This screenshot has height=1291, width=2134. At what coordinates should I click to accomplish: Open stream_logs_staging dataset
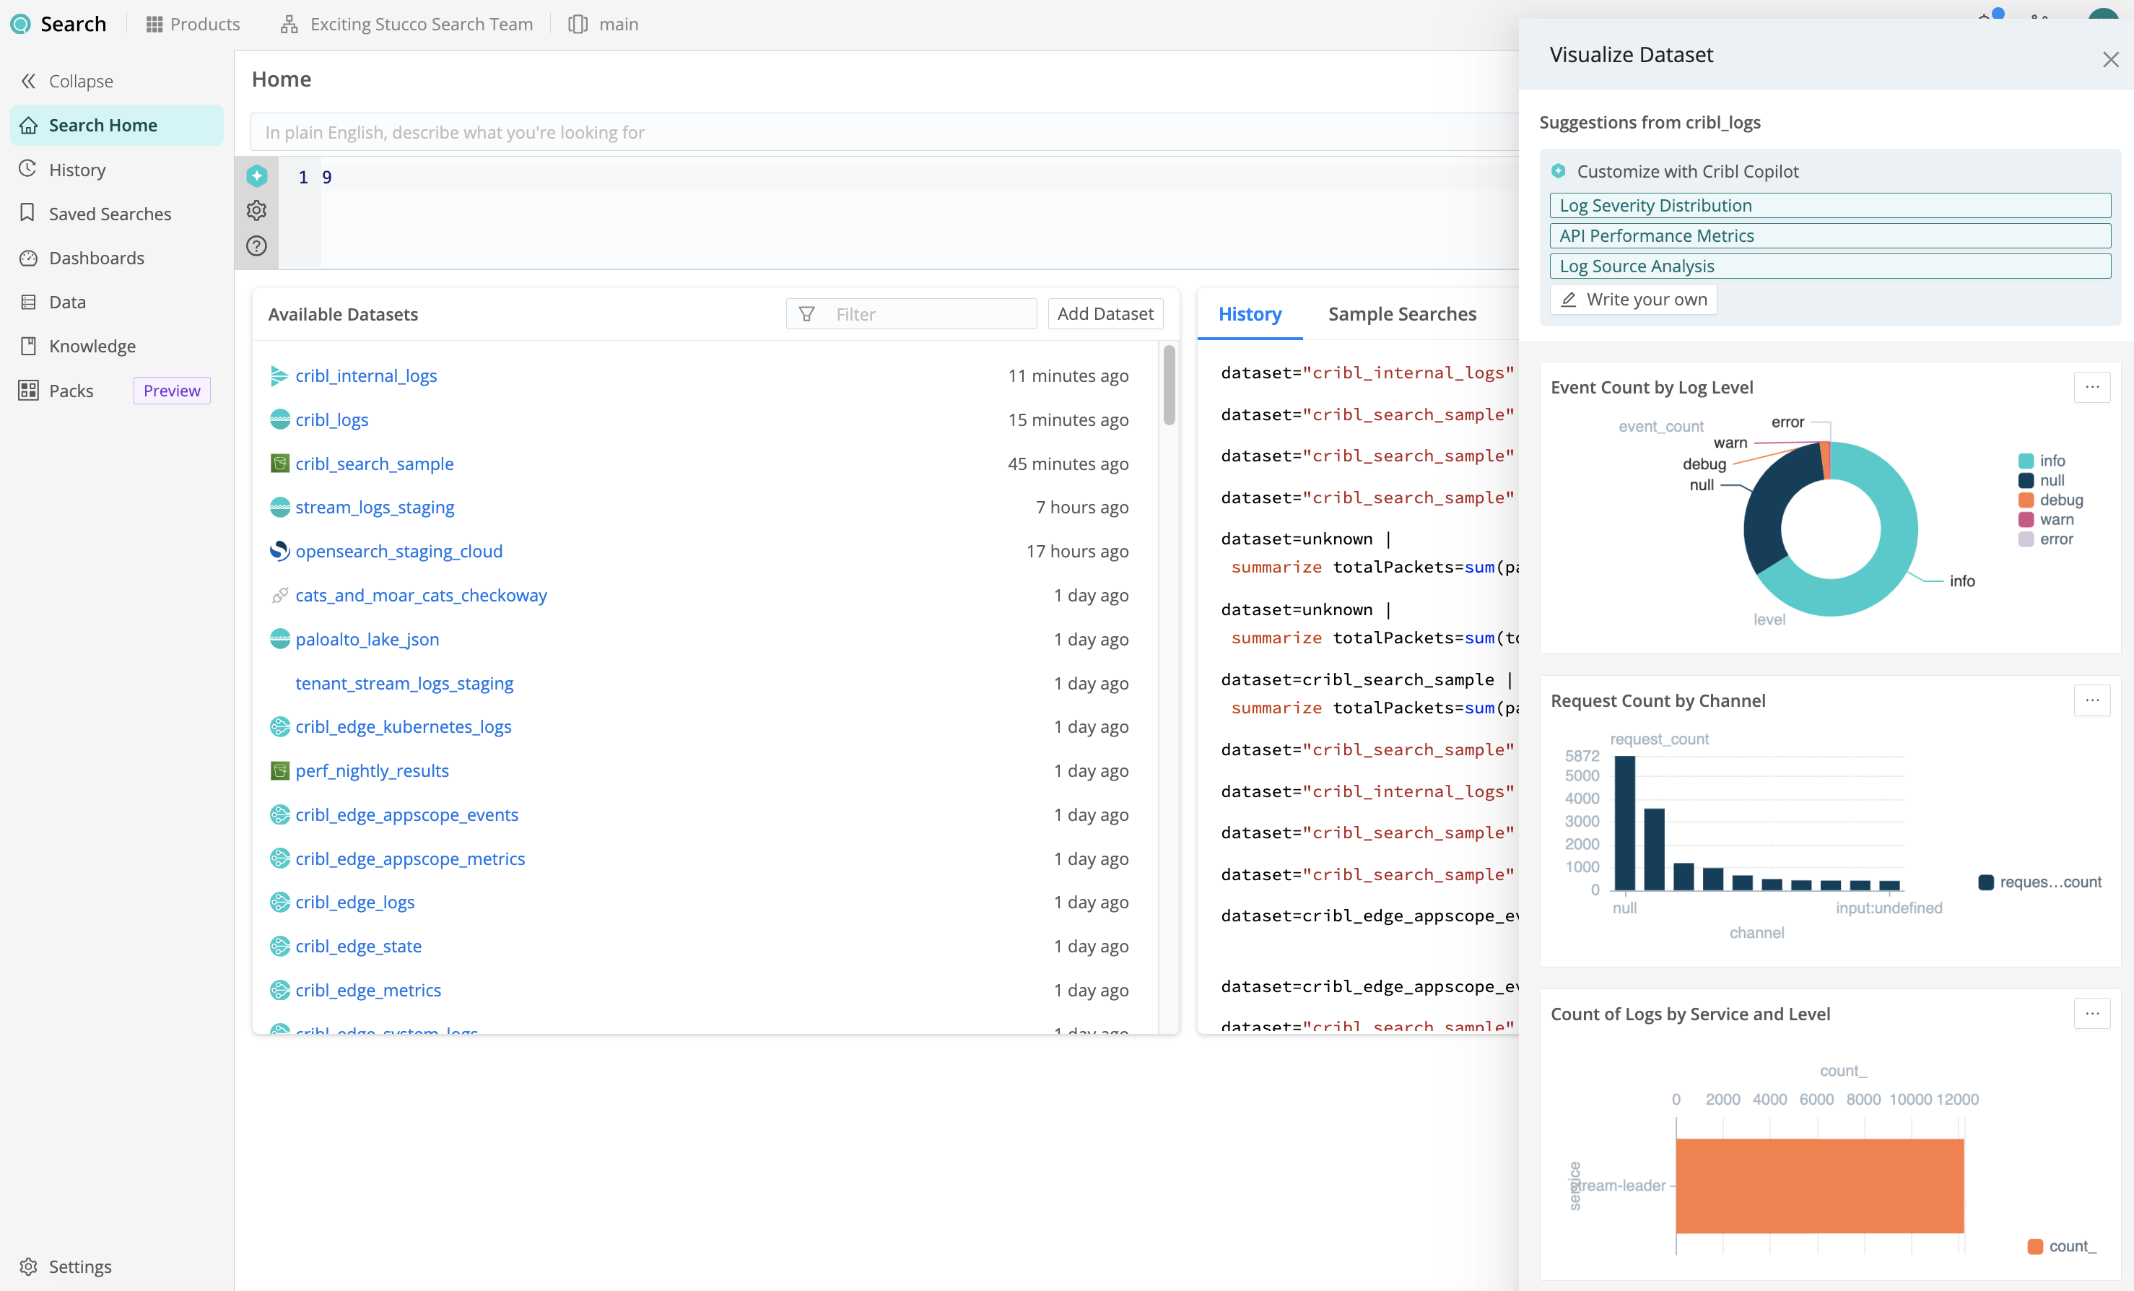click(374, 507)
